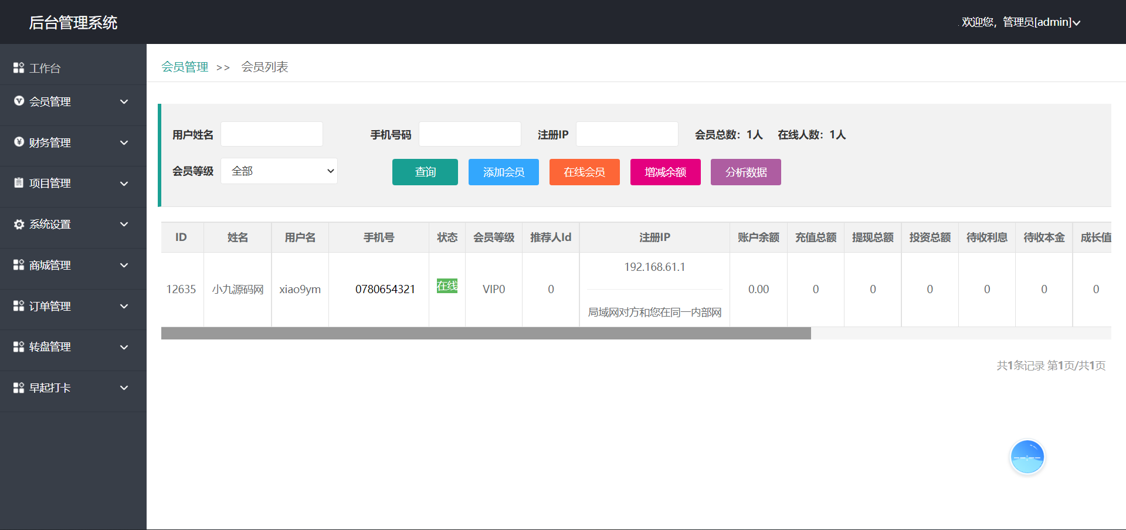Viewport: 1126px width, 530px height.
Task: Click member ID 12635 cell
Action: pos(181,289)
